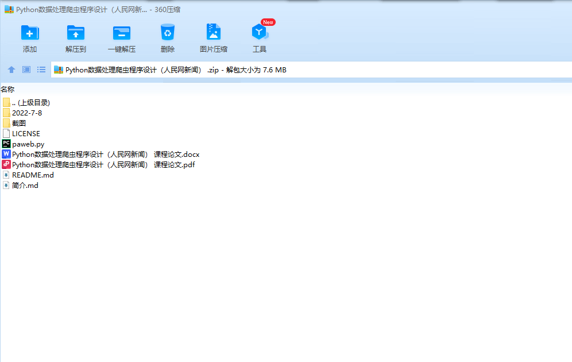This screenshot has height=362, width=572.
Task: Click the PyCharm icon beside paweb.py
Action: [x=6, y=144]
